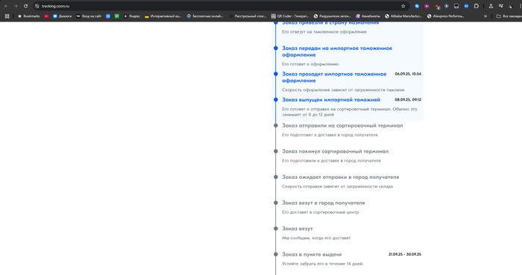
Task: Open the Интерактивный ка... bookmark
Action: pos(163,16)
